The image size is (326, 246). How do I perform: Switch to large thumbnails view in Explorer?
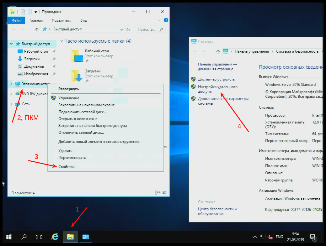pyautogui.click(x=165, y=193)
